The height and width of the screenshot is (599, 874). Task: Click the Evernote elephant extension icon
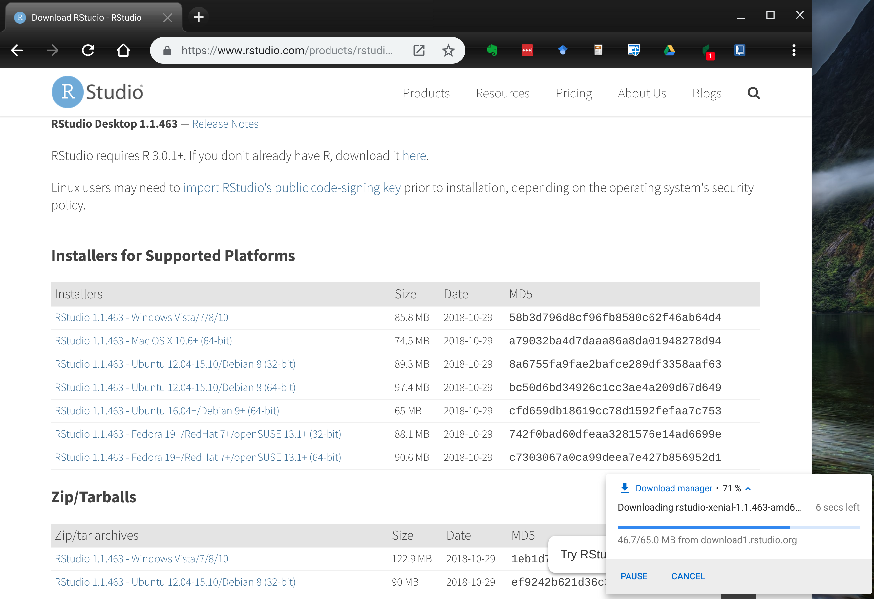[492, 51]
